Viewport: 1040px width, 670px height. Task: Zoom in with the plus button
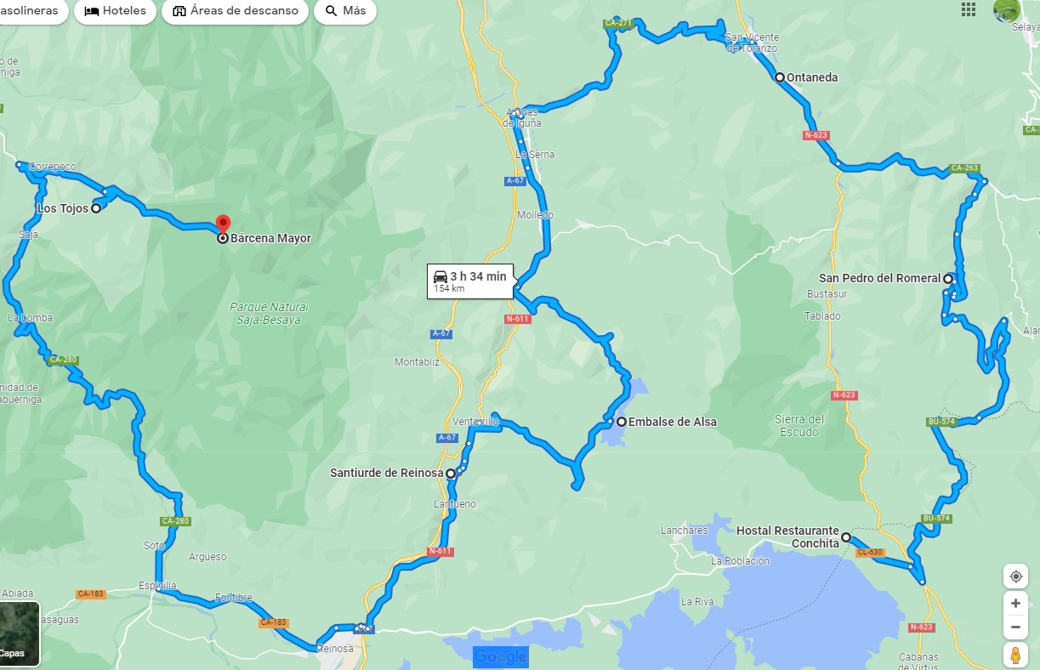tap(1015, 603)
